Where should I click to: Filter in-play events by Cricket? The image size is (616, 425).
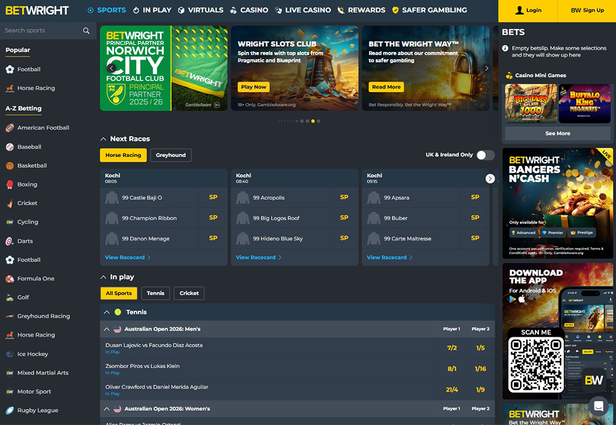tap(189, 294)
